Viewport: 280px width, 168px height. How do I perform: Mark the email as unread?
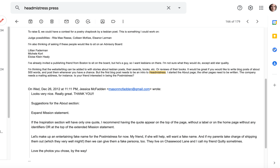click(x=66, y=21)
